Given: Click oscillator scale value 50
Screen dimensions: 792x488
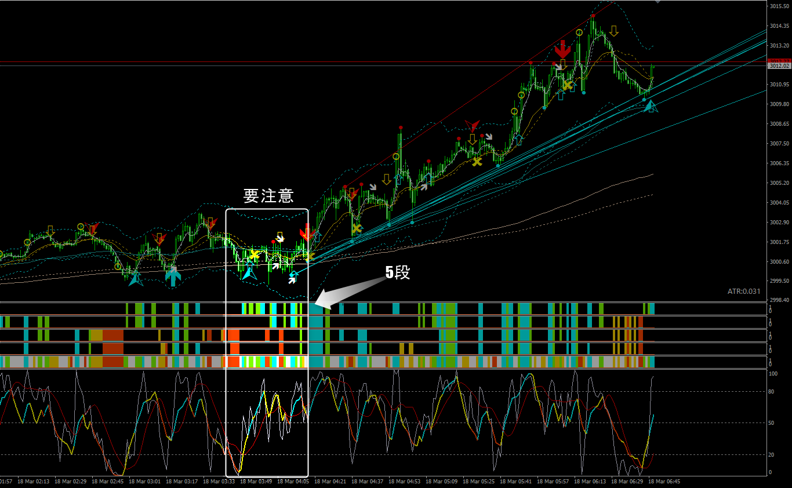Looking at the screenshot, I should click(x=772, y=423).
